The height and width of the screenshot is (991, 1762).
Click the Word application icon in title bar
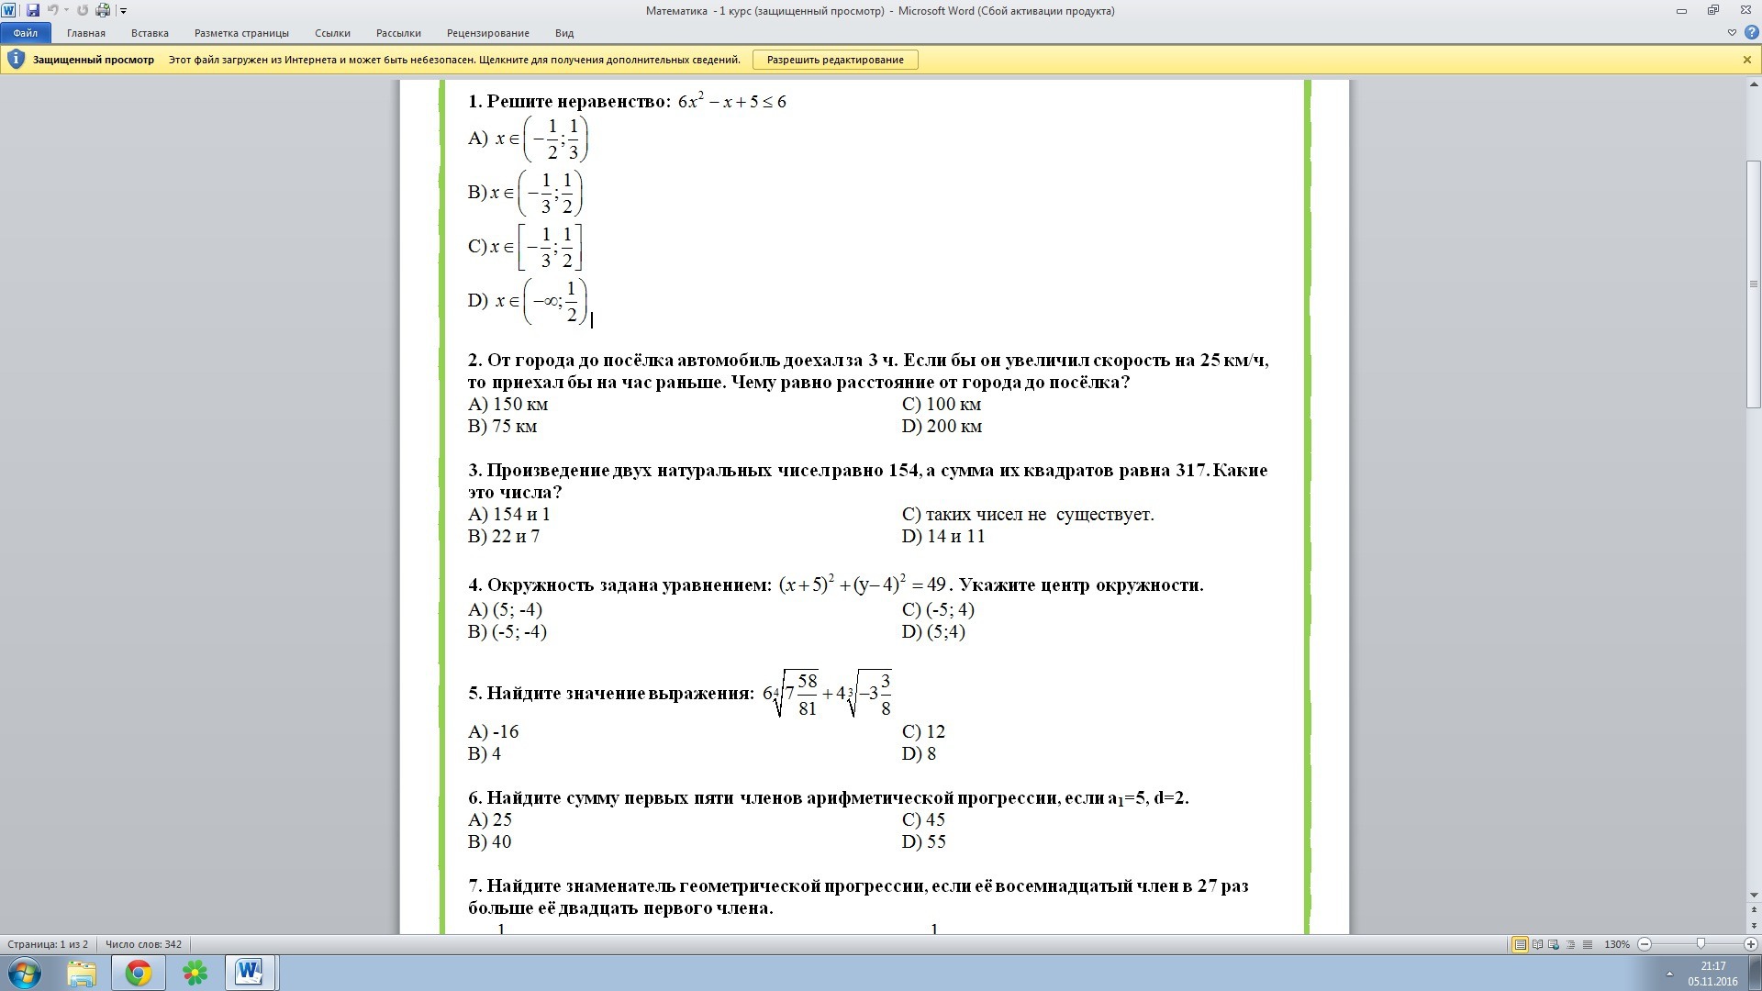[8, 10]
